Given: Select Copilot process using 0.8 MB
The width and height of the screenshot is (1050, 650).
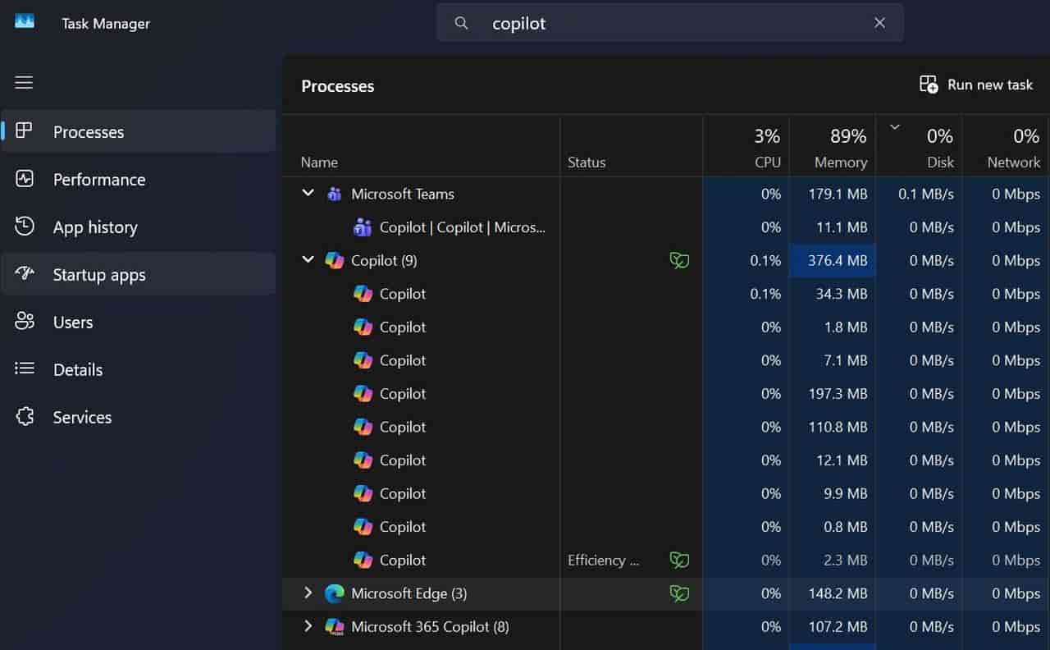Looking at the screenshot, I should click(666, 527).
